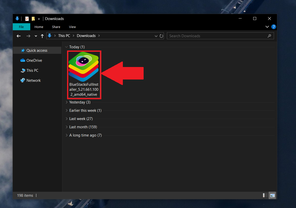Open OneDrive from the sidebar
The height and width of the screenshot is (208, 296).
pyautogui.click(x=33, y=60)
